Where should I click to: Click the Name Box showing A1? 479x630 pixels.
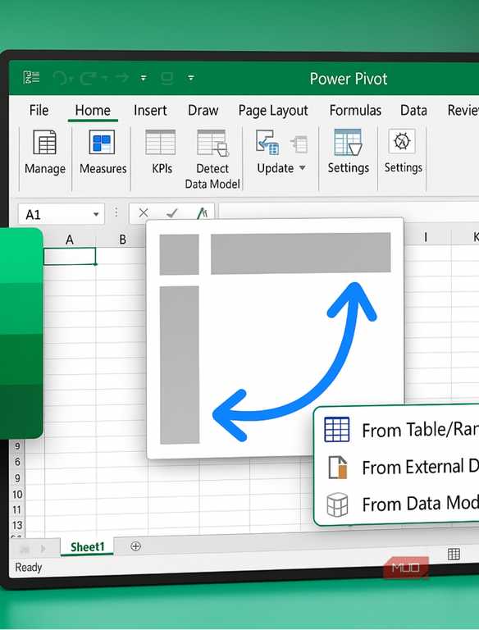[x=61, y=214]
